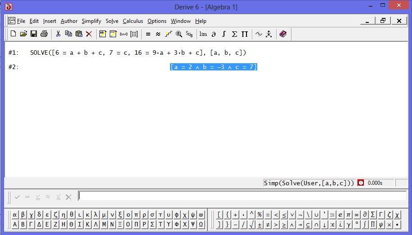Screen dimensions: 412x235
Task: Click the Insert Text Object toolbar icon
Action: pos(113,34)
